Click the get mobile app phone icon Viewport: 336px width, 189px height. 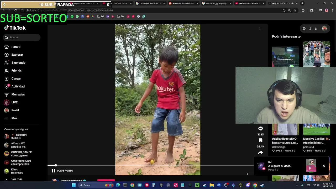tap(310, 29)
